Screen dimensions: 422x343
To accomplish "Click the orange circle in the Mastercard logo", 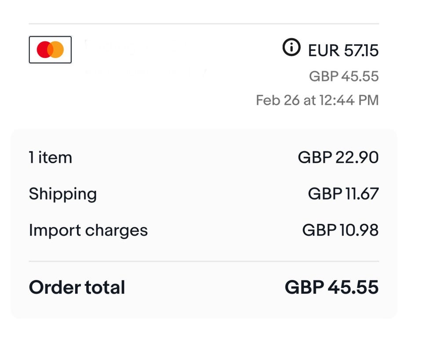I will [57, 50].
